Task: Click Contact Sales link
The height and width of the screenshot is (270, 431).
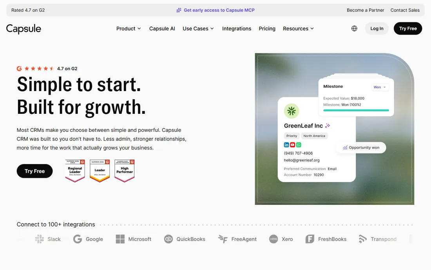Action: click(405, 10)
